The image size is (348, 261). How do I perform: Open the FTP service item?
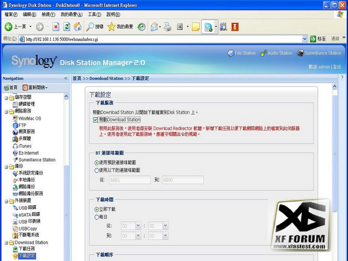click(20, 125)
